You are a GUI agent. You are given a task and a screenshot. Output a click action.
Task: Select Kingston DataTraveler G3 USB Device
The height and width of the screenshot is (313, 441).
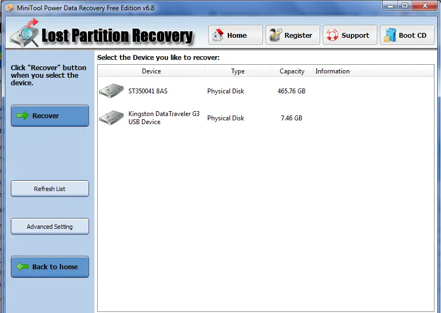click(164, 118)
